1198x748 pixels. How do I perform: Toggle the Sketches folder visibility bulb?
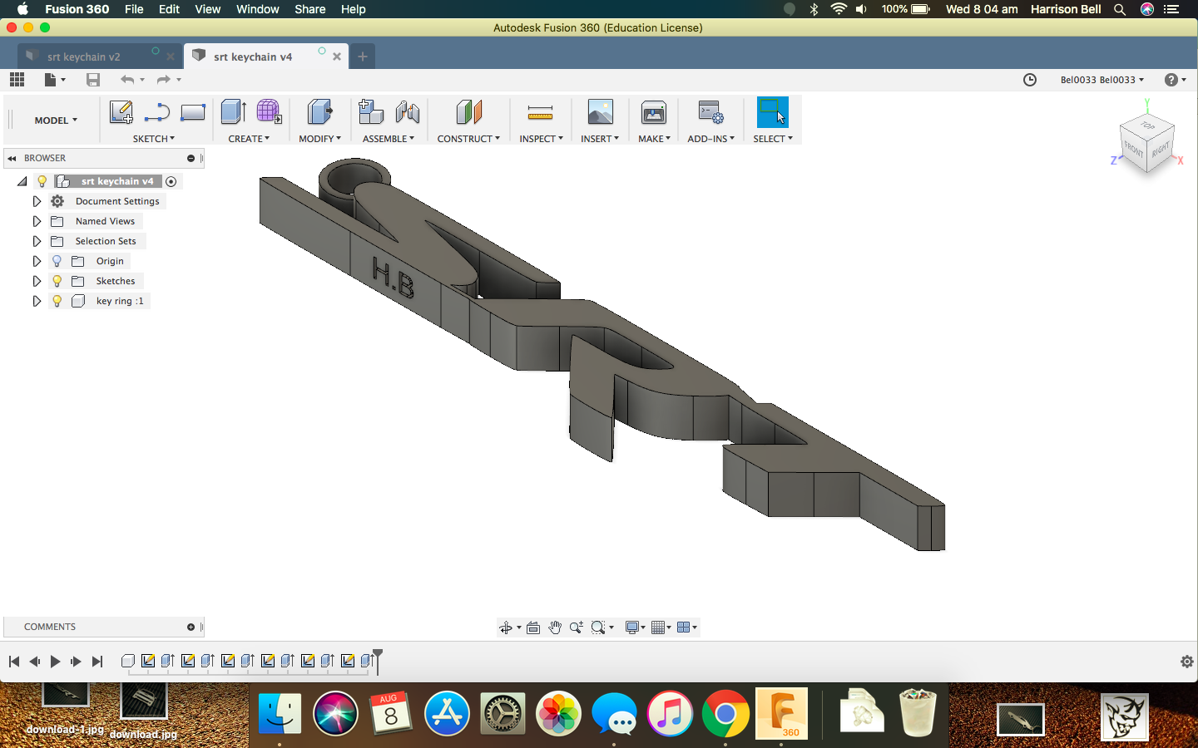pos(57,281)
